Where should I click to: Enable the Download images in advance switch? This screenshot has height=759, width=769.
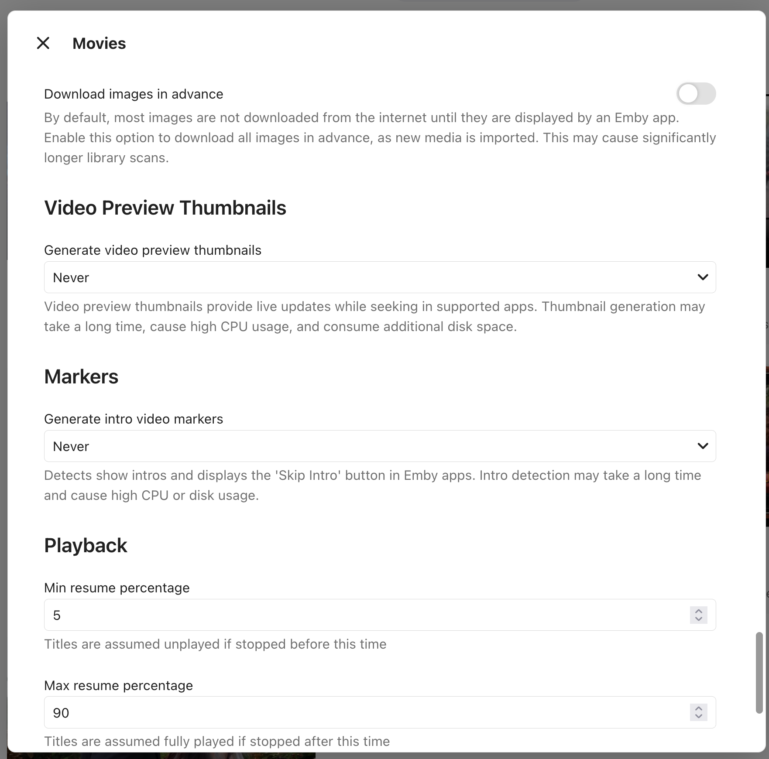[696, 94]
